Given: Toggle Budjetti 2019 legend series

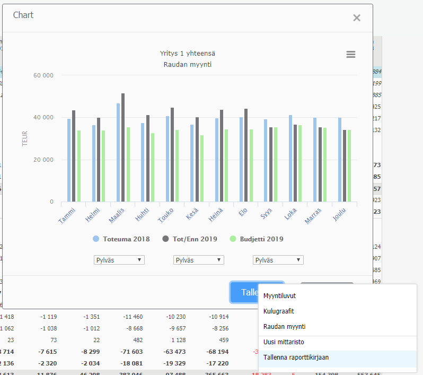Looking at the screenshot, I should [256, 239].
